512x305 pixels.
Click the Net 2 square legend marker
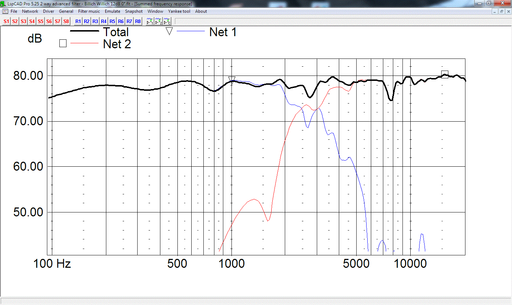pos(63,43)
